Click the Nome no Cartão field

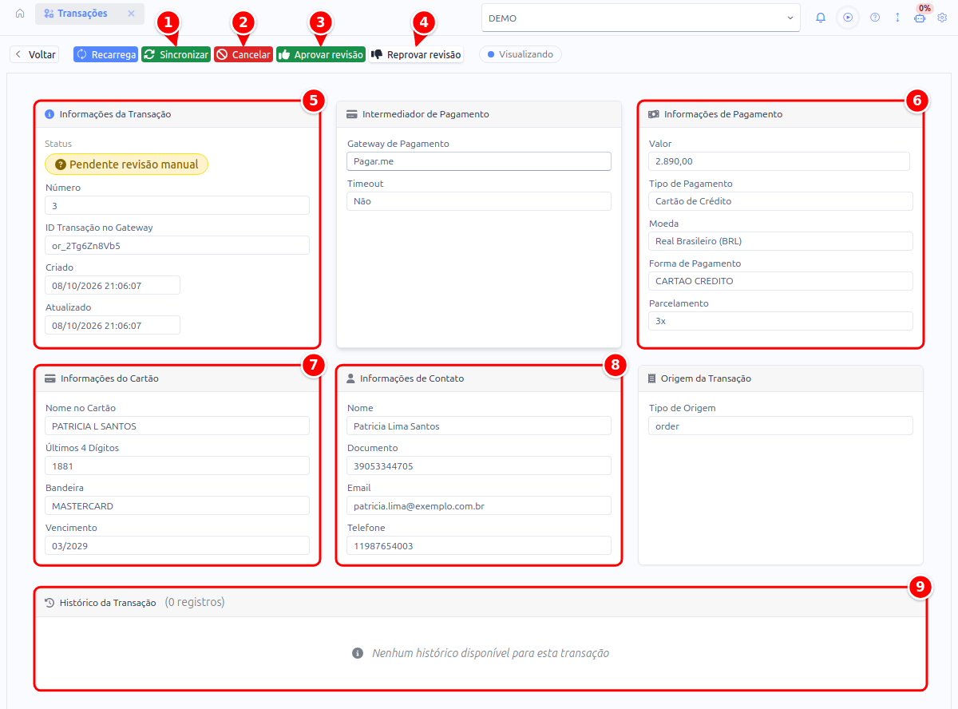(177, 426)
